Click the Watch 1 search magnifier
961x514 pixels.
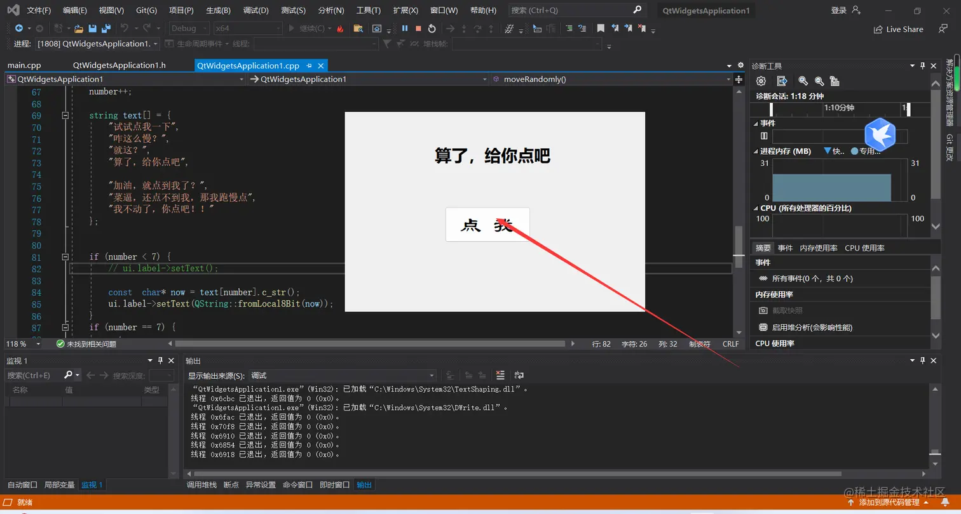point(69,375)
